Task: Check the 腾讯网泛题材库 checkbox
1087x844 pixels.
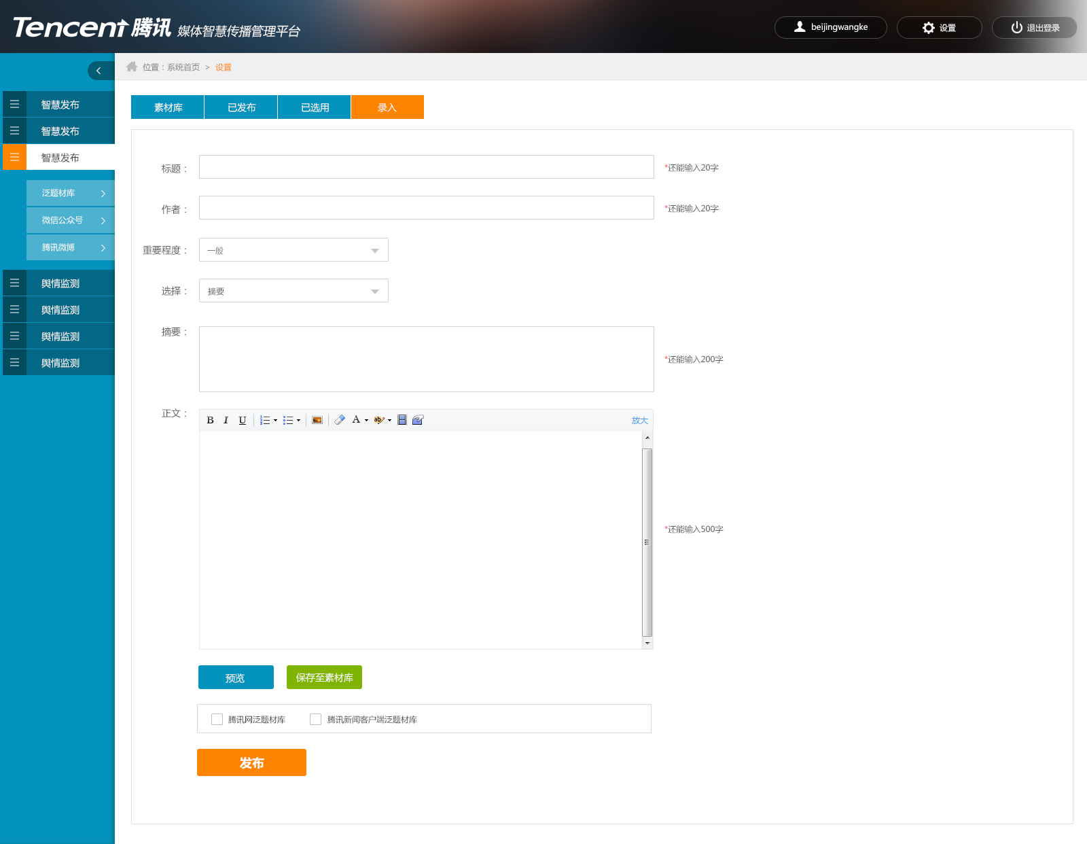Action: click(217, 719)
